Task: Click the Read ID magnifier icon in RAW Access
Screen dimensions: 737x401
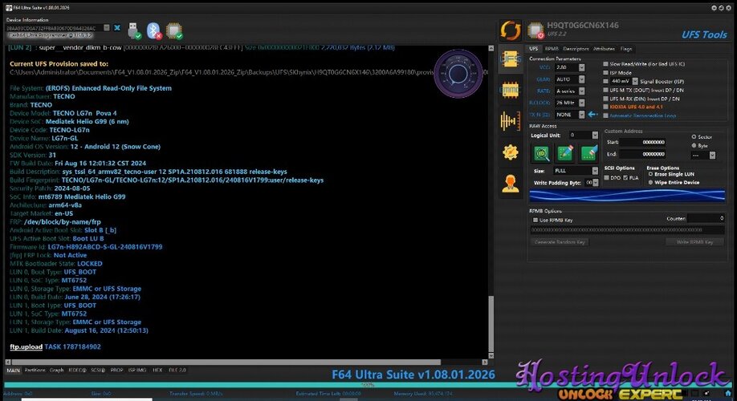Action: click(541, 153)
